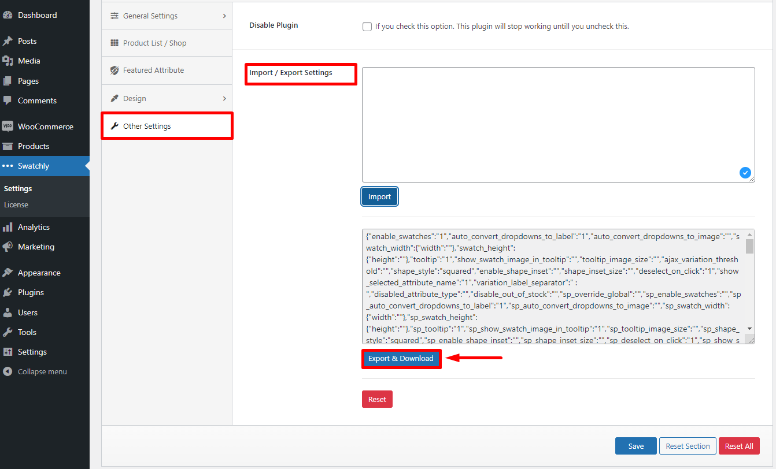Click the blue Import button
The height and width of the screenshot is (469, 776).
click(x=379, y=196)
